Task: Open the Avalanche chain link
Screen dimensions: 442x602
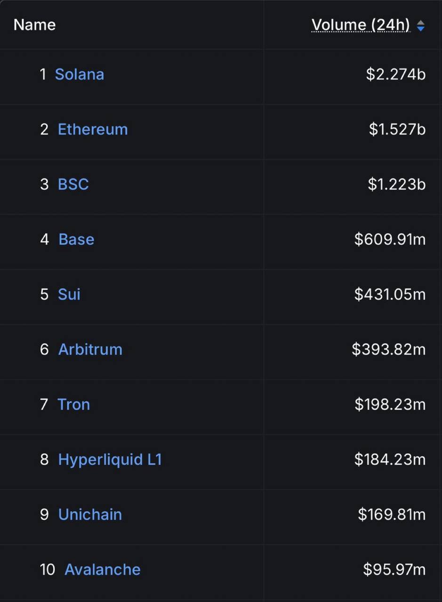Action: (x=103, y=570)
